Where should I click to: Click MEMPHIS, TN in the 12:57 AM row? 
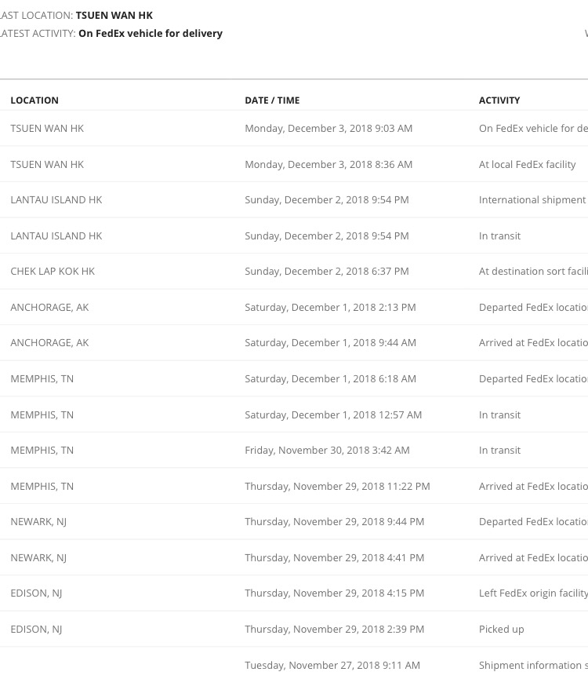tap(42, 415)
